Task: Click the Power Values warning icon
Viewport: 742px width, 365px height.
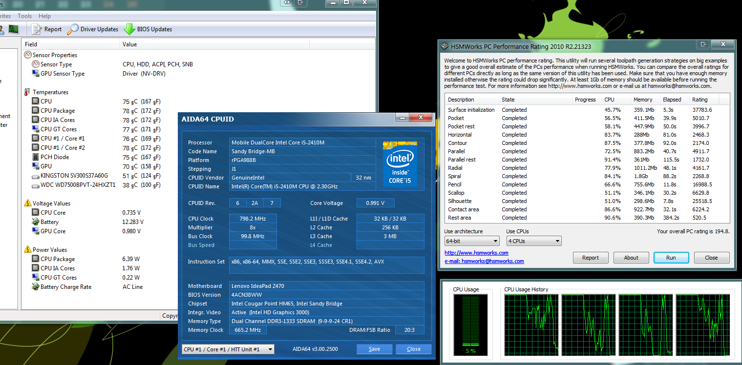Action: pyautogui.click(x=28, y=250)
